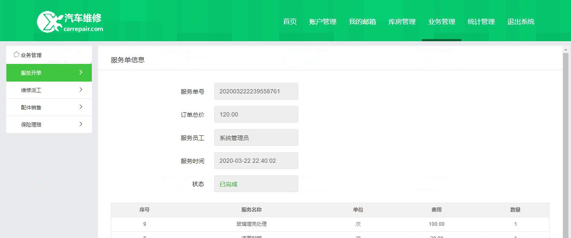Click the 状态 field showing 已完成
This screenshot has width=571, height=238.
256,184
